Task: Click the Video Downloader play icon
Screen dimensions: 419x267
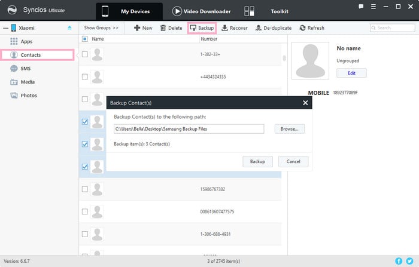Action: [x=177, y=11]
